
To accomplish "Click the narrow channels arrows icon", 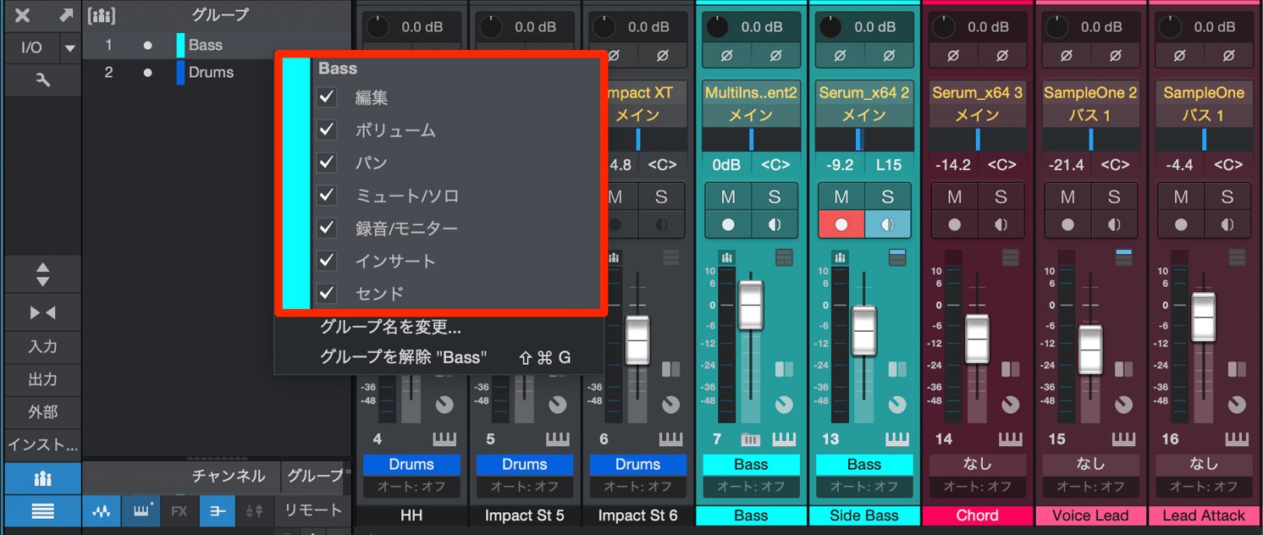I will pos(42,313).
